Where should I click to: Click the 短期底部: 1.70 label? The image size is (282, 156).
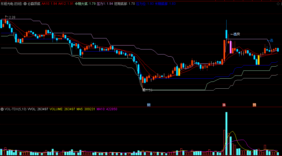pos(124,4)
